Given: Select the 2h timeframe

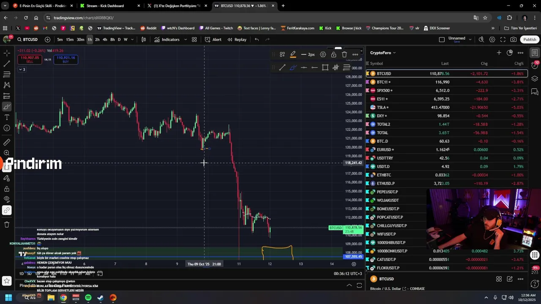Looking at the screenshot, I should (97, 39).
